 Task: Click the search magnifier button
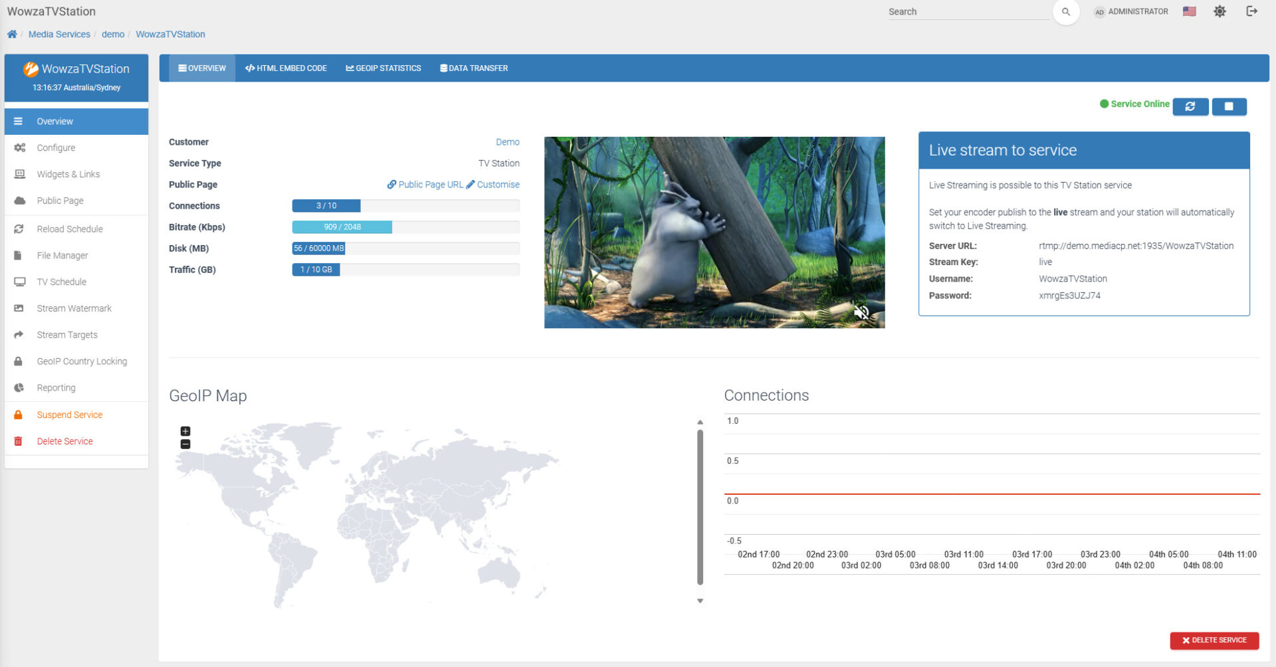[x=1066, y=11]
